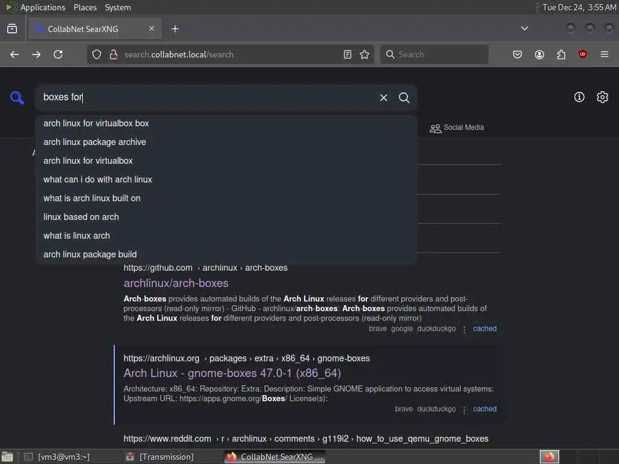Screen dimensions: 619x464
Task: Click reddit.com archlinux result URL
Action: pyautogui.click(x=306, y=439)
